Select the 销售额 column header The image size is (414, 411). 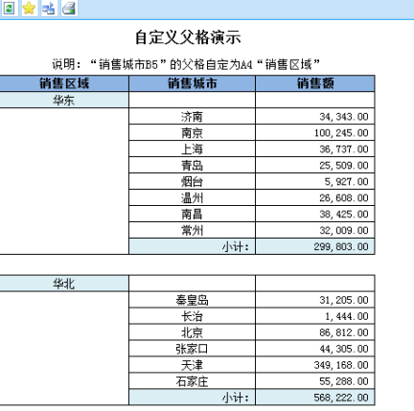point(315,83)
